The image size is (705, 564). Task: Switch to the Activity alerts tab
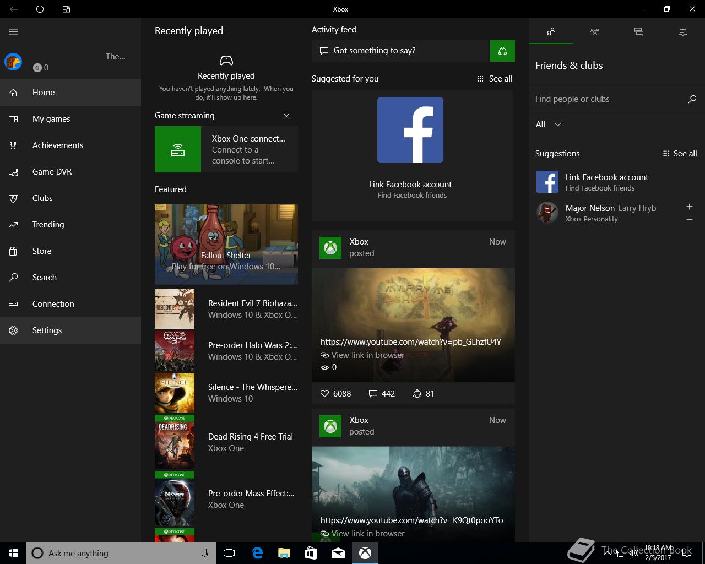pyautogui.click(x=683, y=32)
